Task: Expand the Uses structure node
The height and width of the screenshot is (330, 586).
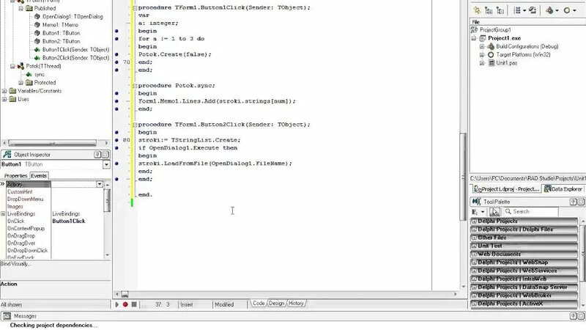Action: click(x=4, y=99)
